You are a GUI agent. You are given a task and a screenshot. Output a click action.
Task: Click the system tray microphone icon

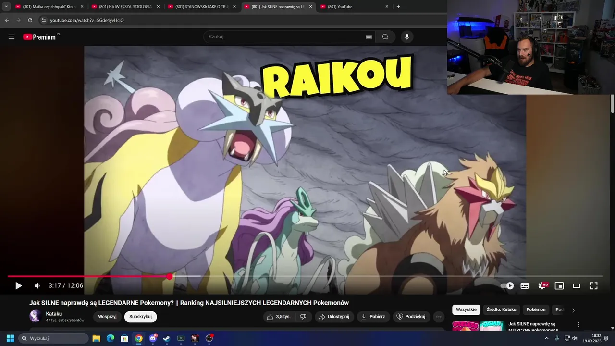(557, 338)
